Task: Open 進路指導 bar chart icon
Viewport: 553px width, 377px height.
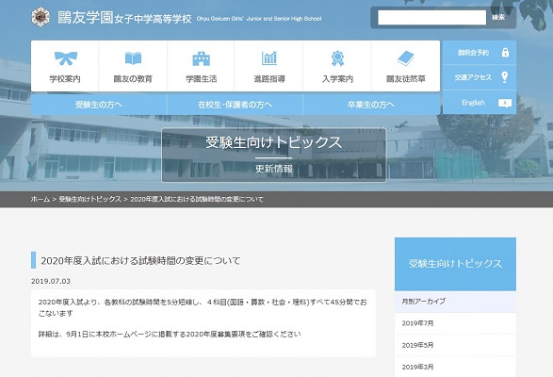Action: (269, 58)
